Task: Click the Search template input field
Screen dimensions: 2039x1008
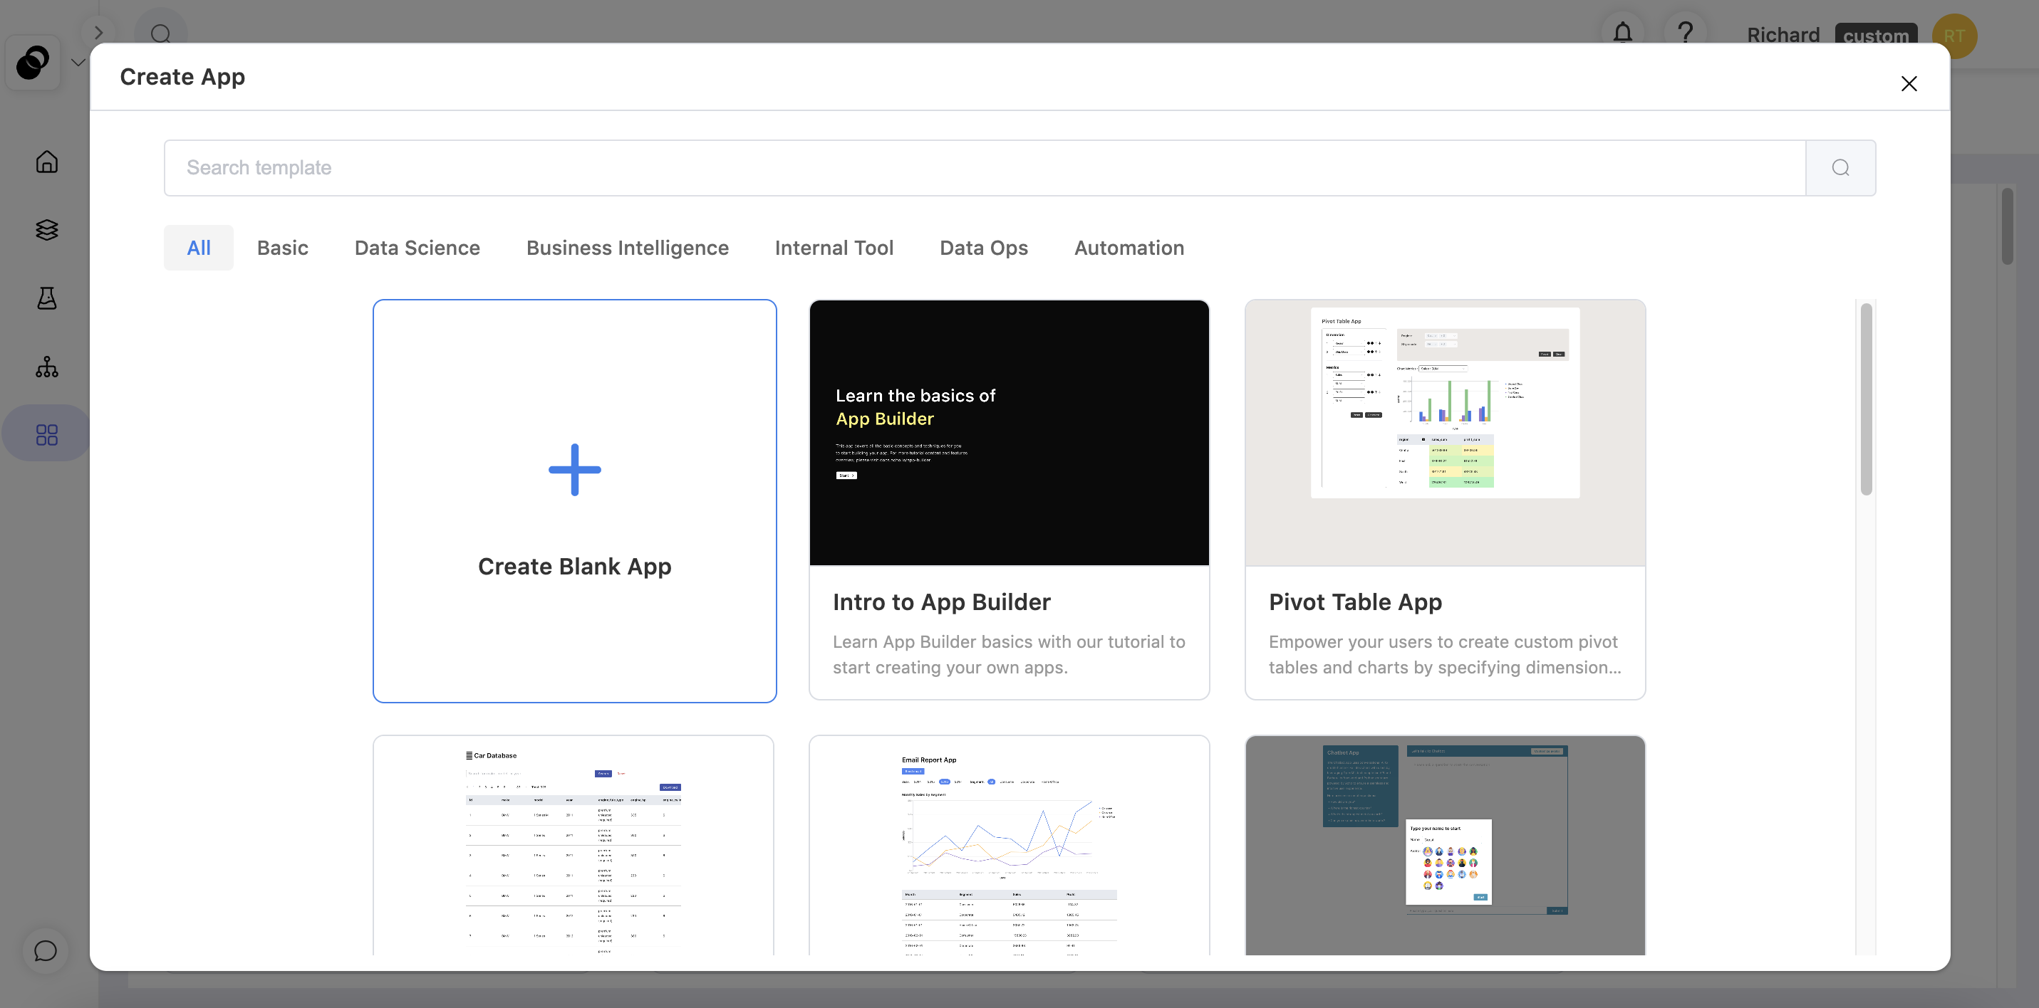Action: (x=984, y=168)
